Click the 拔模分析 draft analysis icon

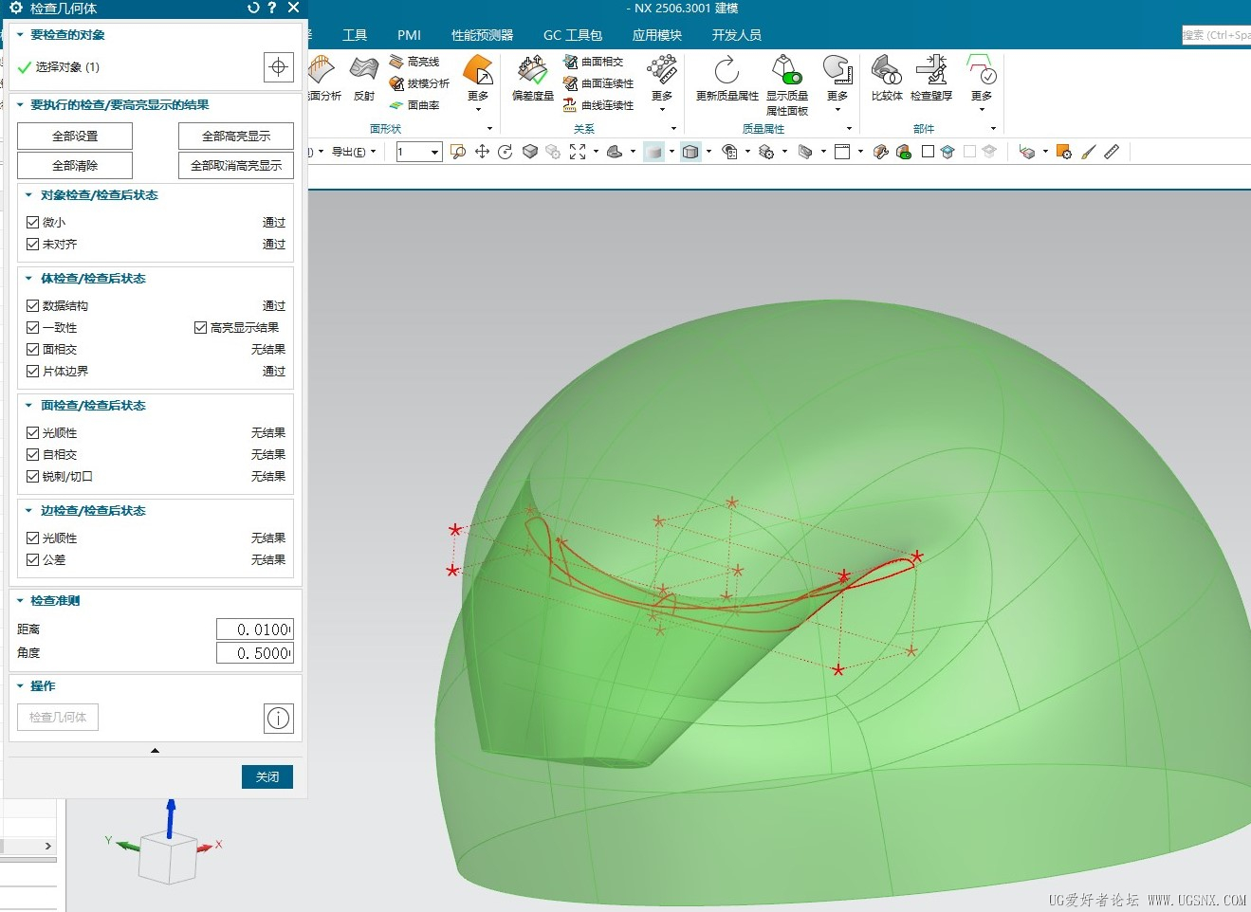click(x=397, y=83)
